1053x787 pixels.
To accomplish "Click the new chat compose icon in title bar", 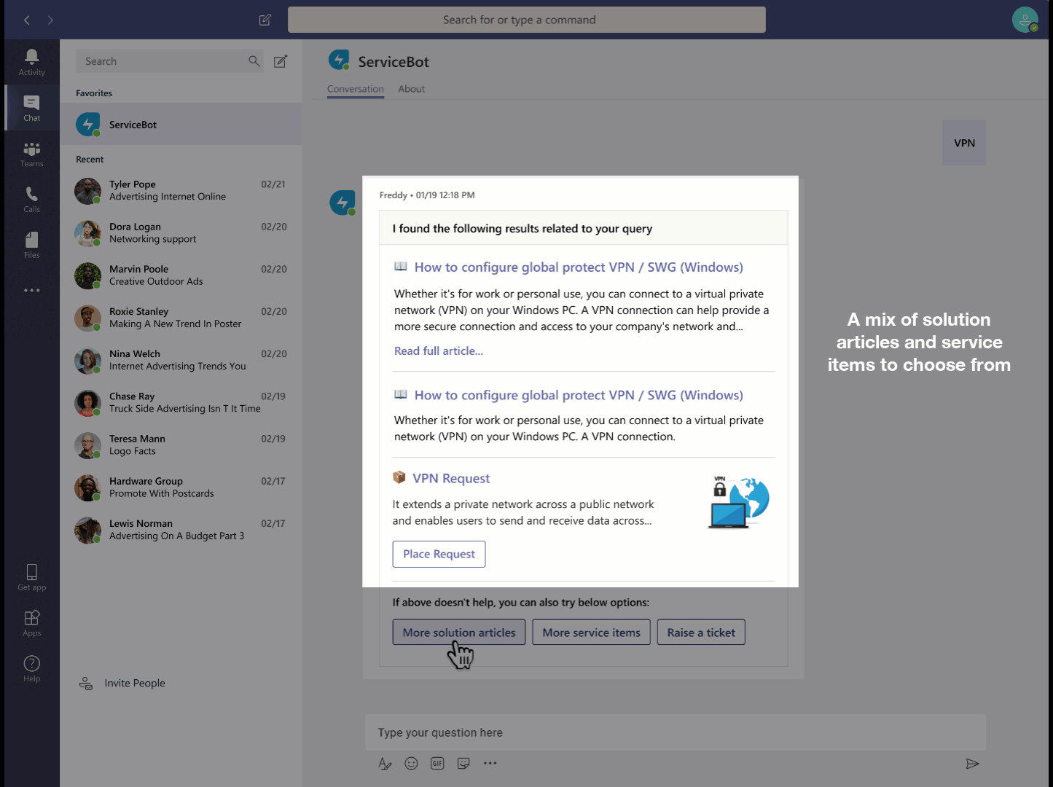I will pos(265,20).
